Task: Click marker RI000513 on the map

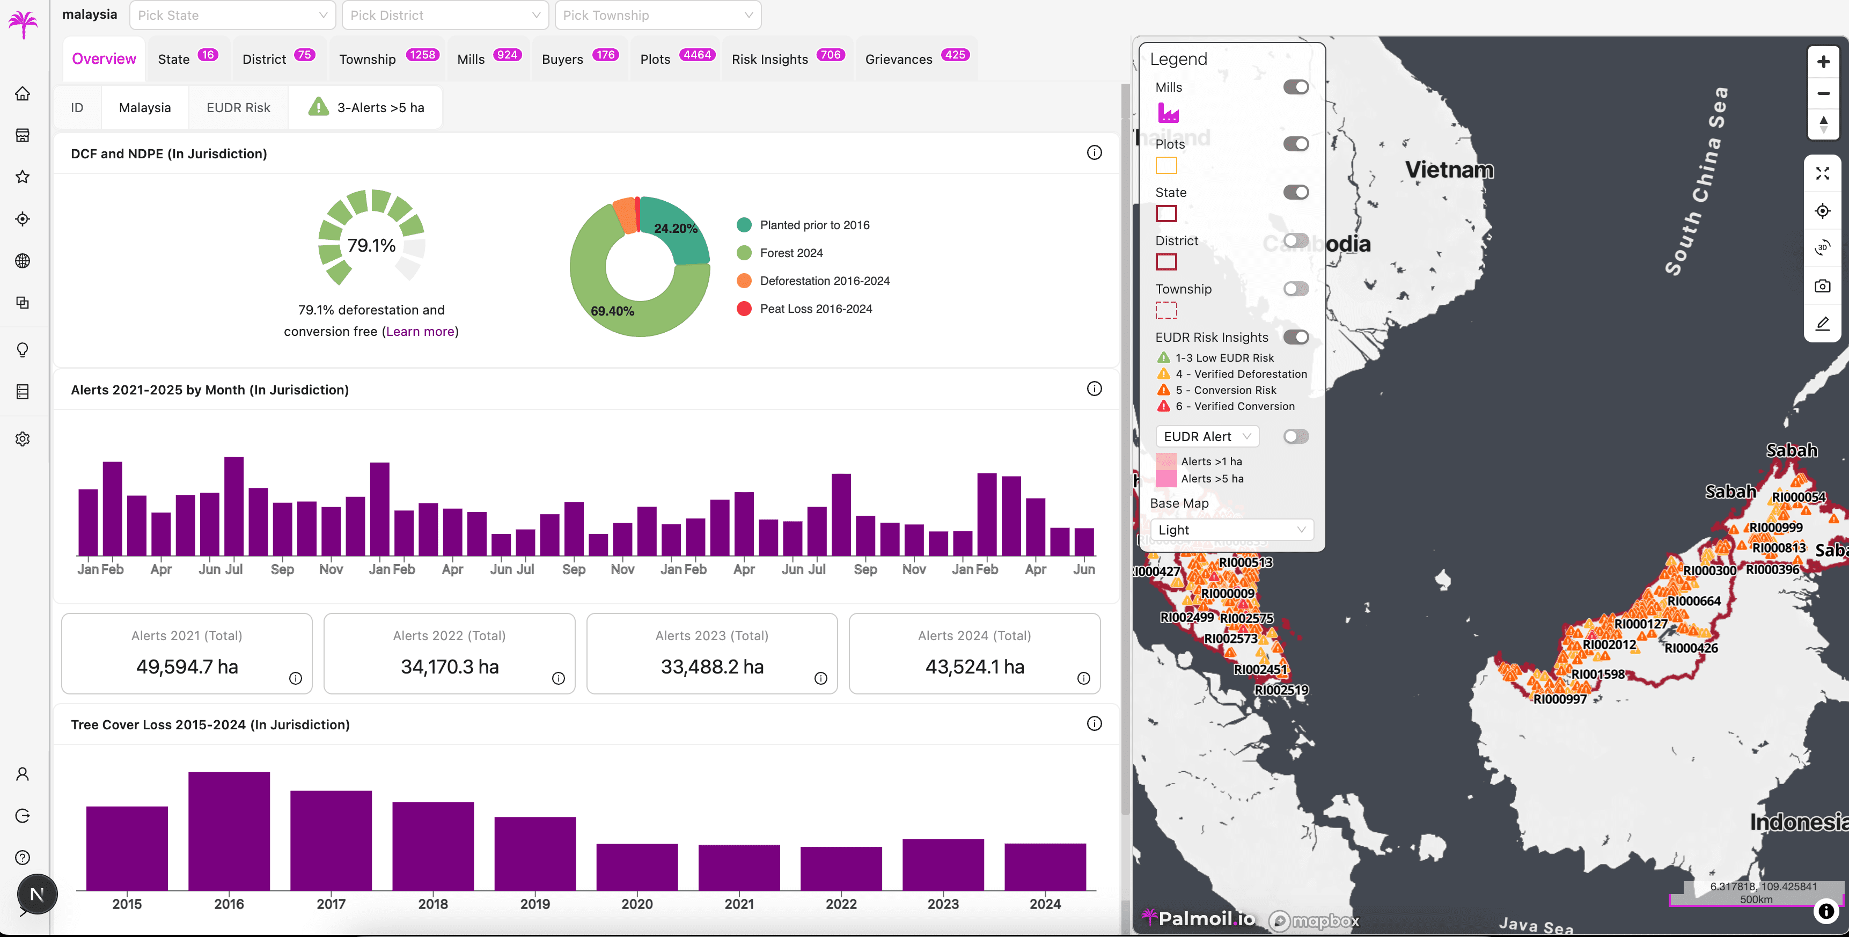Action: point(1247,562)
